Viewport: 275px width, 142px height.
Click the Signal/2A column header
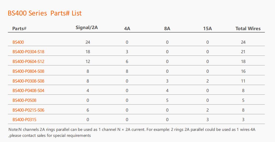point(87,27)
